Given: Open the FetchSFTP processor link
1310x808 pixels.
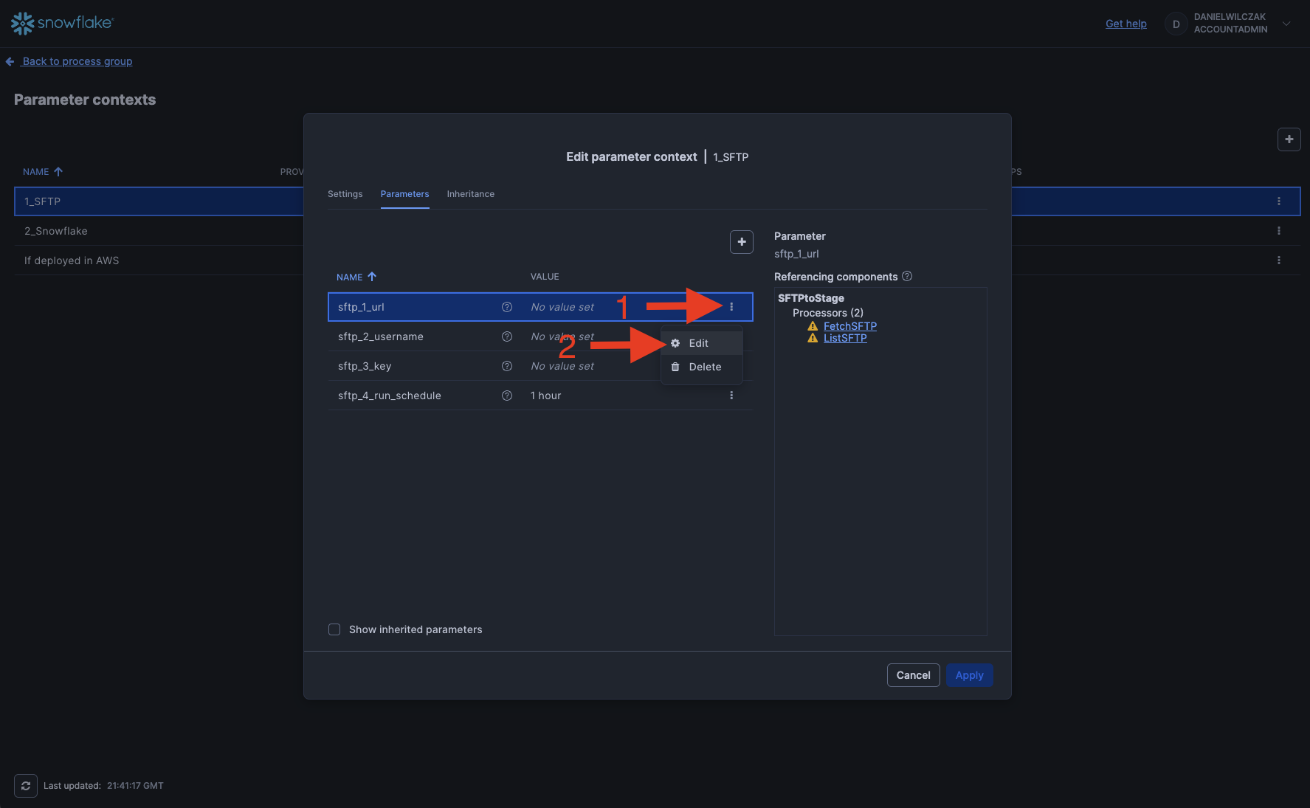Looking at the screenshot, I should point(849,326).
